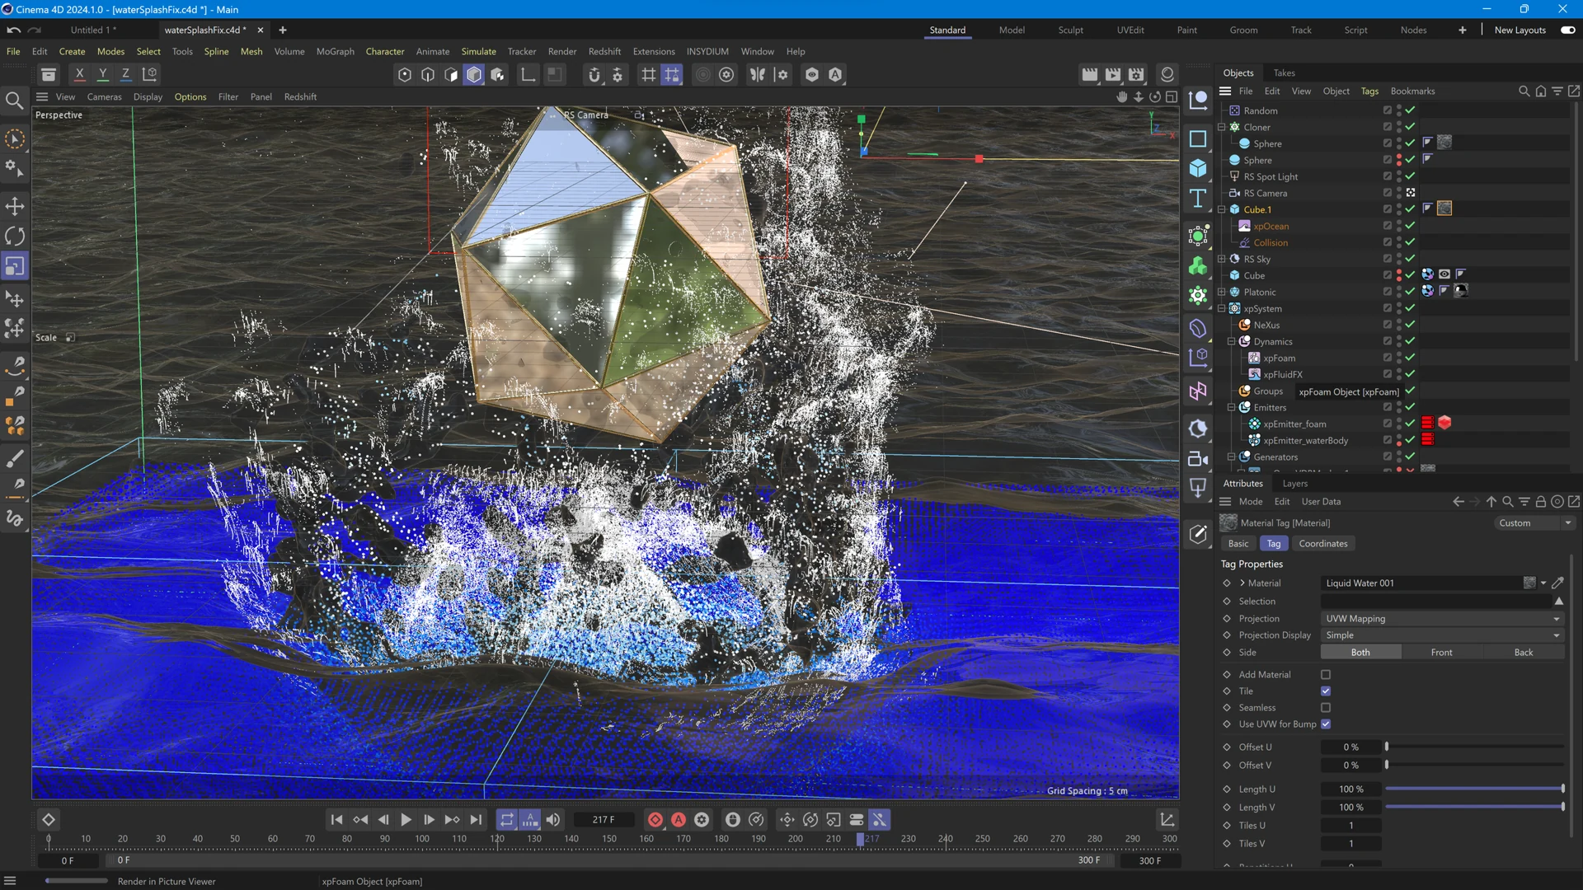Select the Front side button
The image size is (1583, 890).
[1442, 653]
